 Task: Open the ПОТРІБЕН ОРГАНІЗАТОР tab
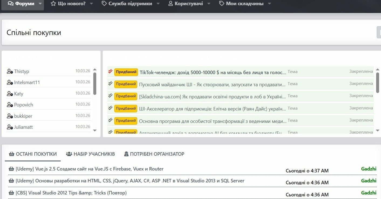154,154
